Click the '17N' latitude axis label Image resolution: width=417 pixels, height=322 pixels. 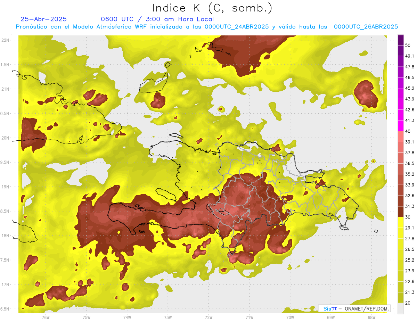point(6,284)
